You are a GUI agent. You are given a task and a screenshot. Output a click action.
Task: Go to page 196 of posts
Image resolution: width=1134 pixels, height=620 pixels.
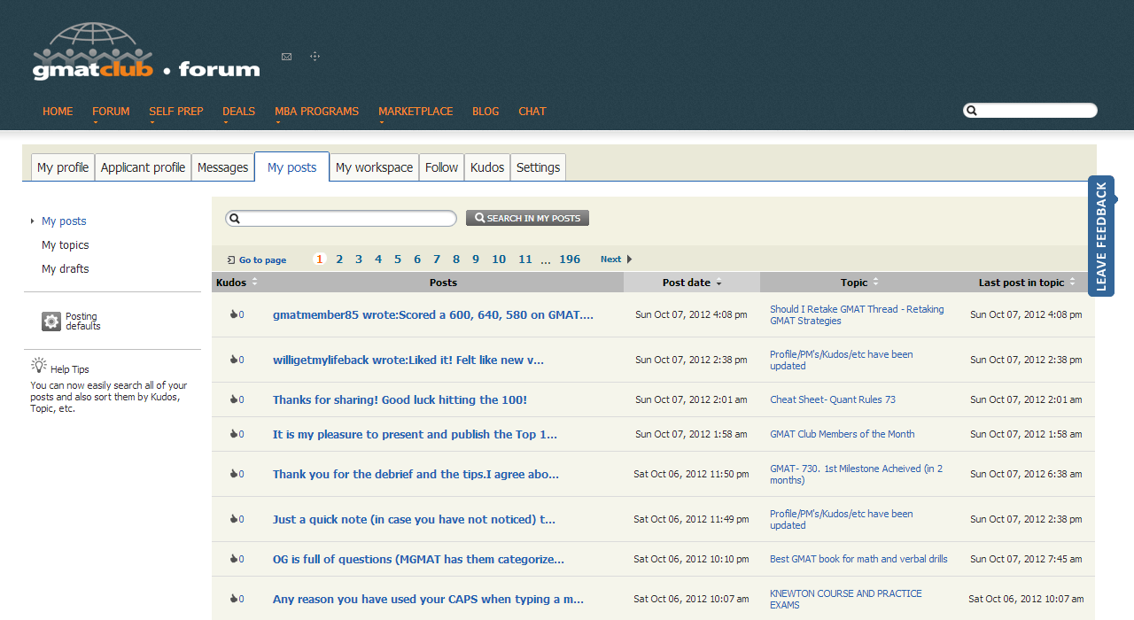point(570,260)
